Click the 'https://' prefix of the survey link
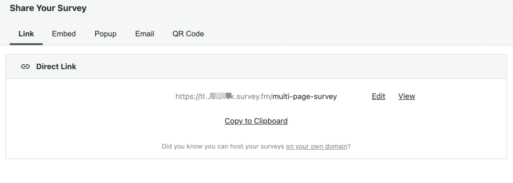Screen dimensions: 513x183 click(x=185, y=96)
